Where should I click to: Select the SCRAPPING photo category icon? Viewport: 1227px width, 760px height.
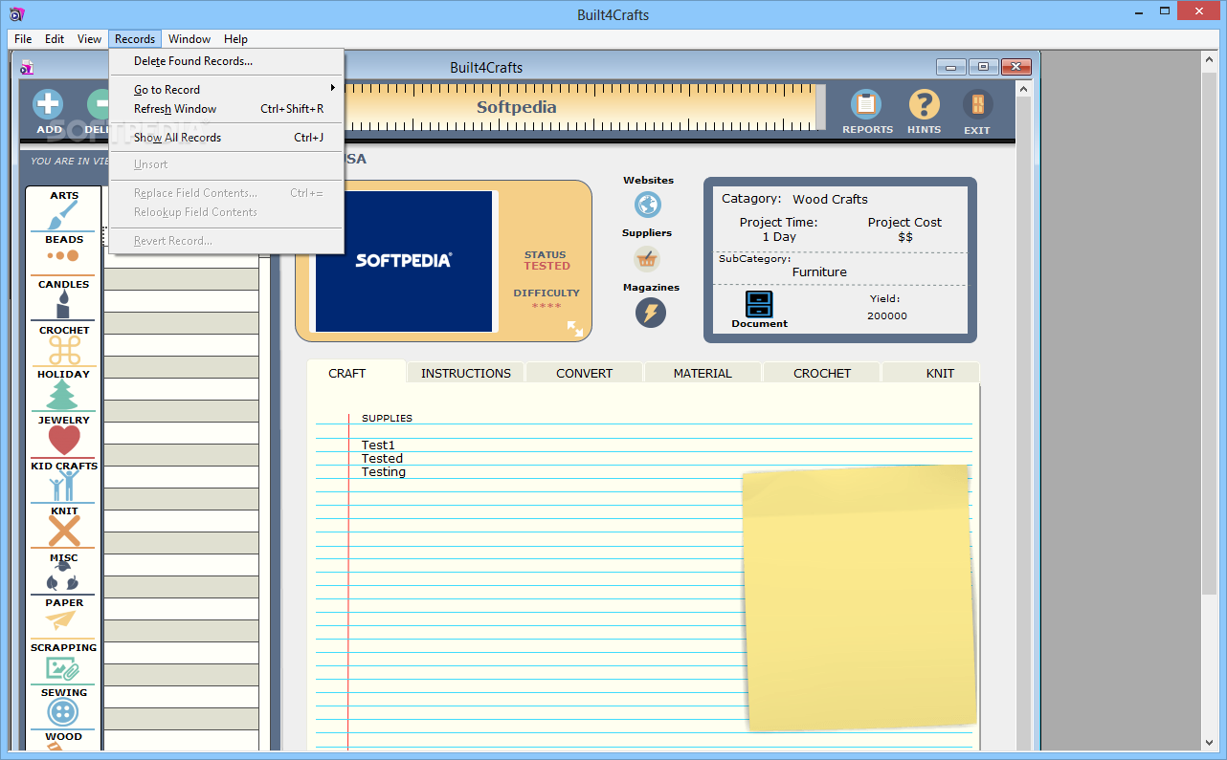(x=63, y=667)
